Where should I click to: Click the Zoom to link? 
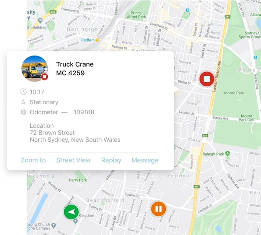(33, 160)
